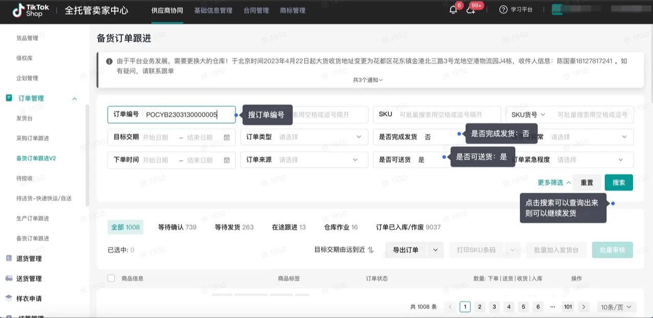The width and height of the screenshot is (653, 318).
Task: Select the 订单已入库/作废 9037 tab
Action: (408, 227)
